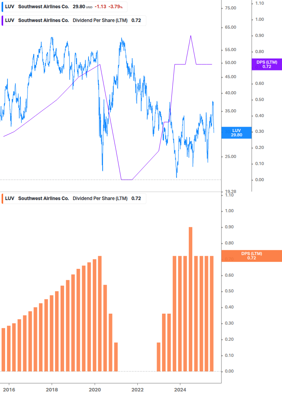Click the 45.00 price axis label
The image size is (282, 395).
pos(230,77)
